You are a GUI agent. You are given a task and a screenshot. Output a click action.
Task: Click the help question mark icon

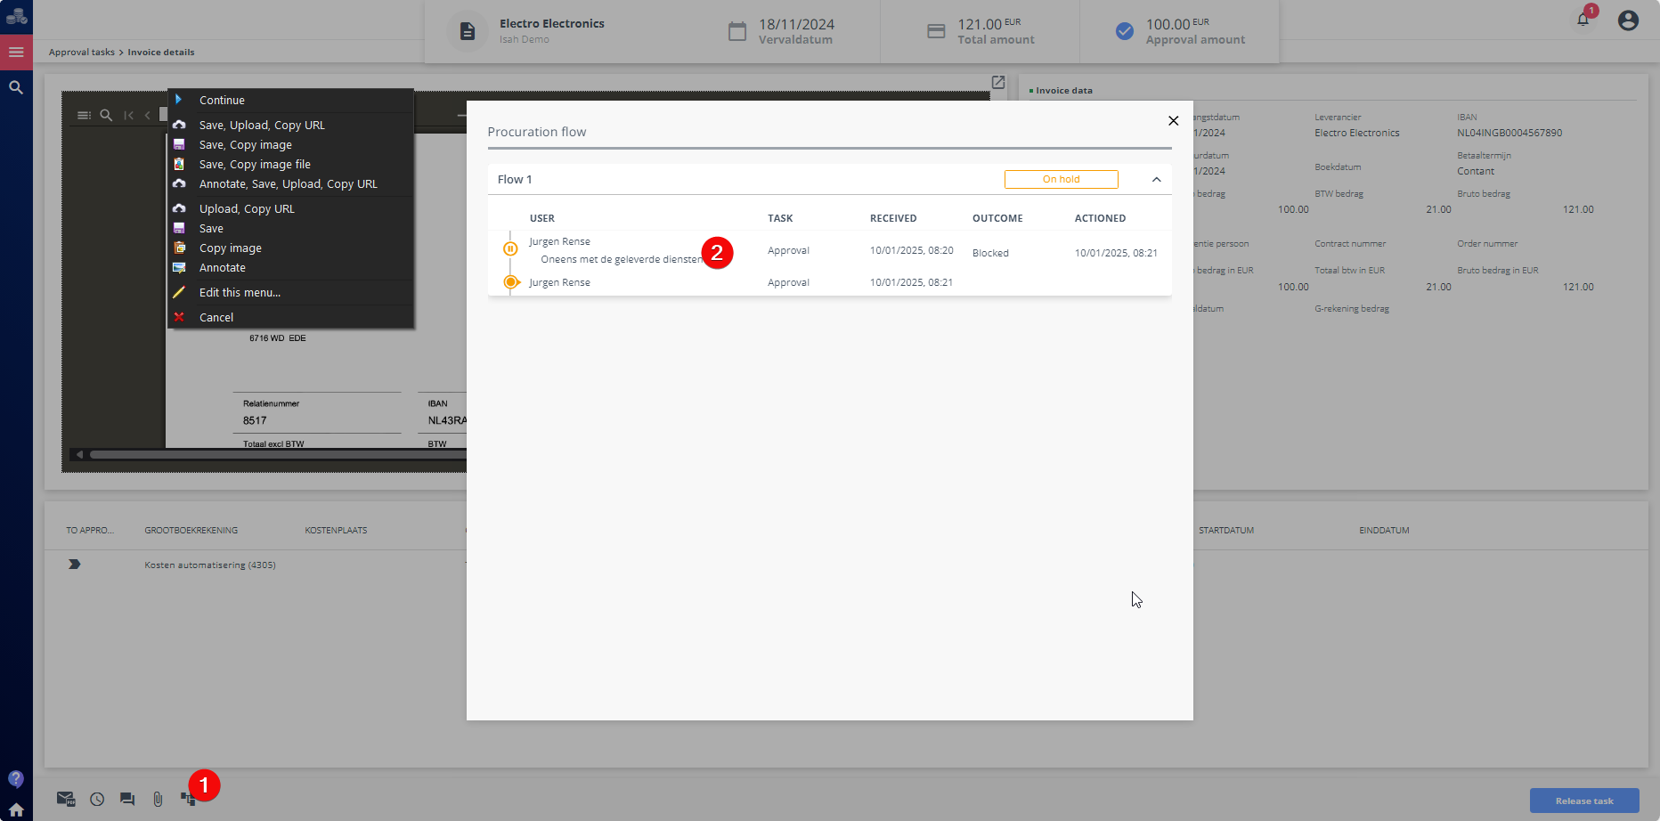pyautogui.click(x=16, y=779)
